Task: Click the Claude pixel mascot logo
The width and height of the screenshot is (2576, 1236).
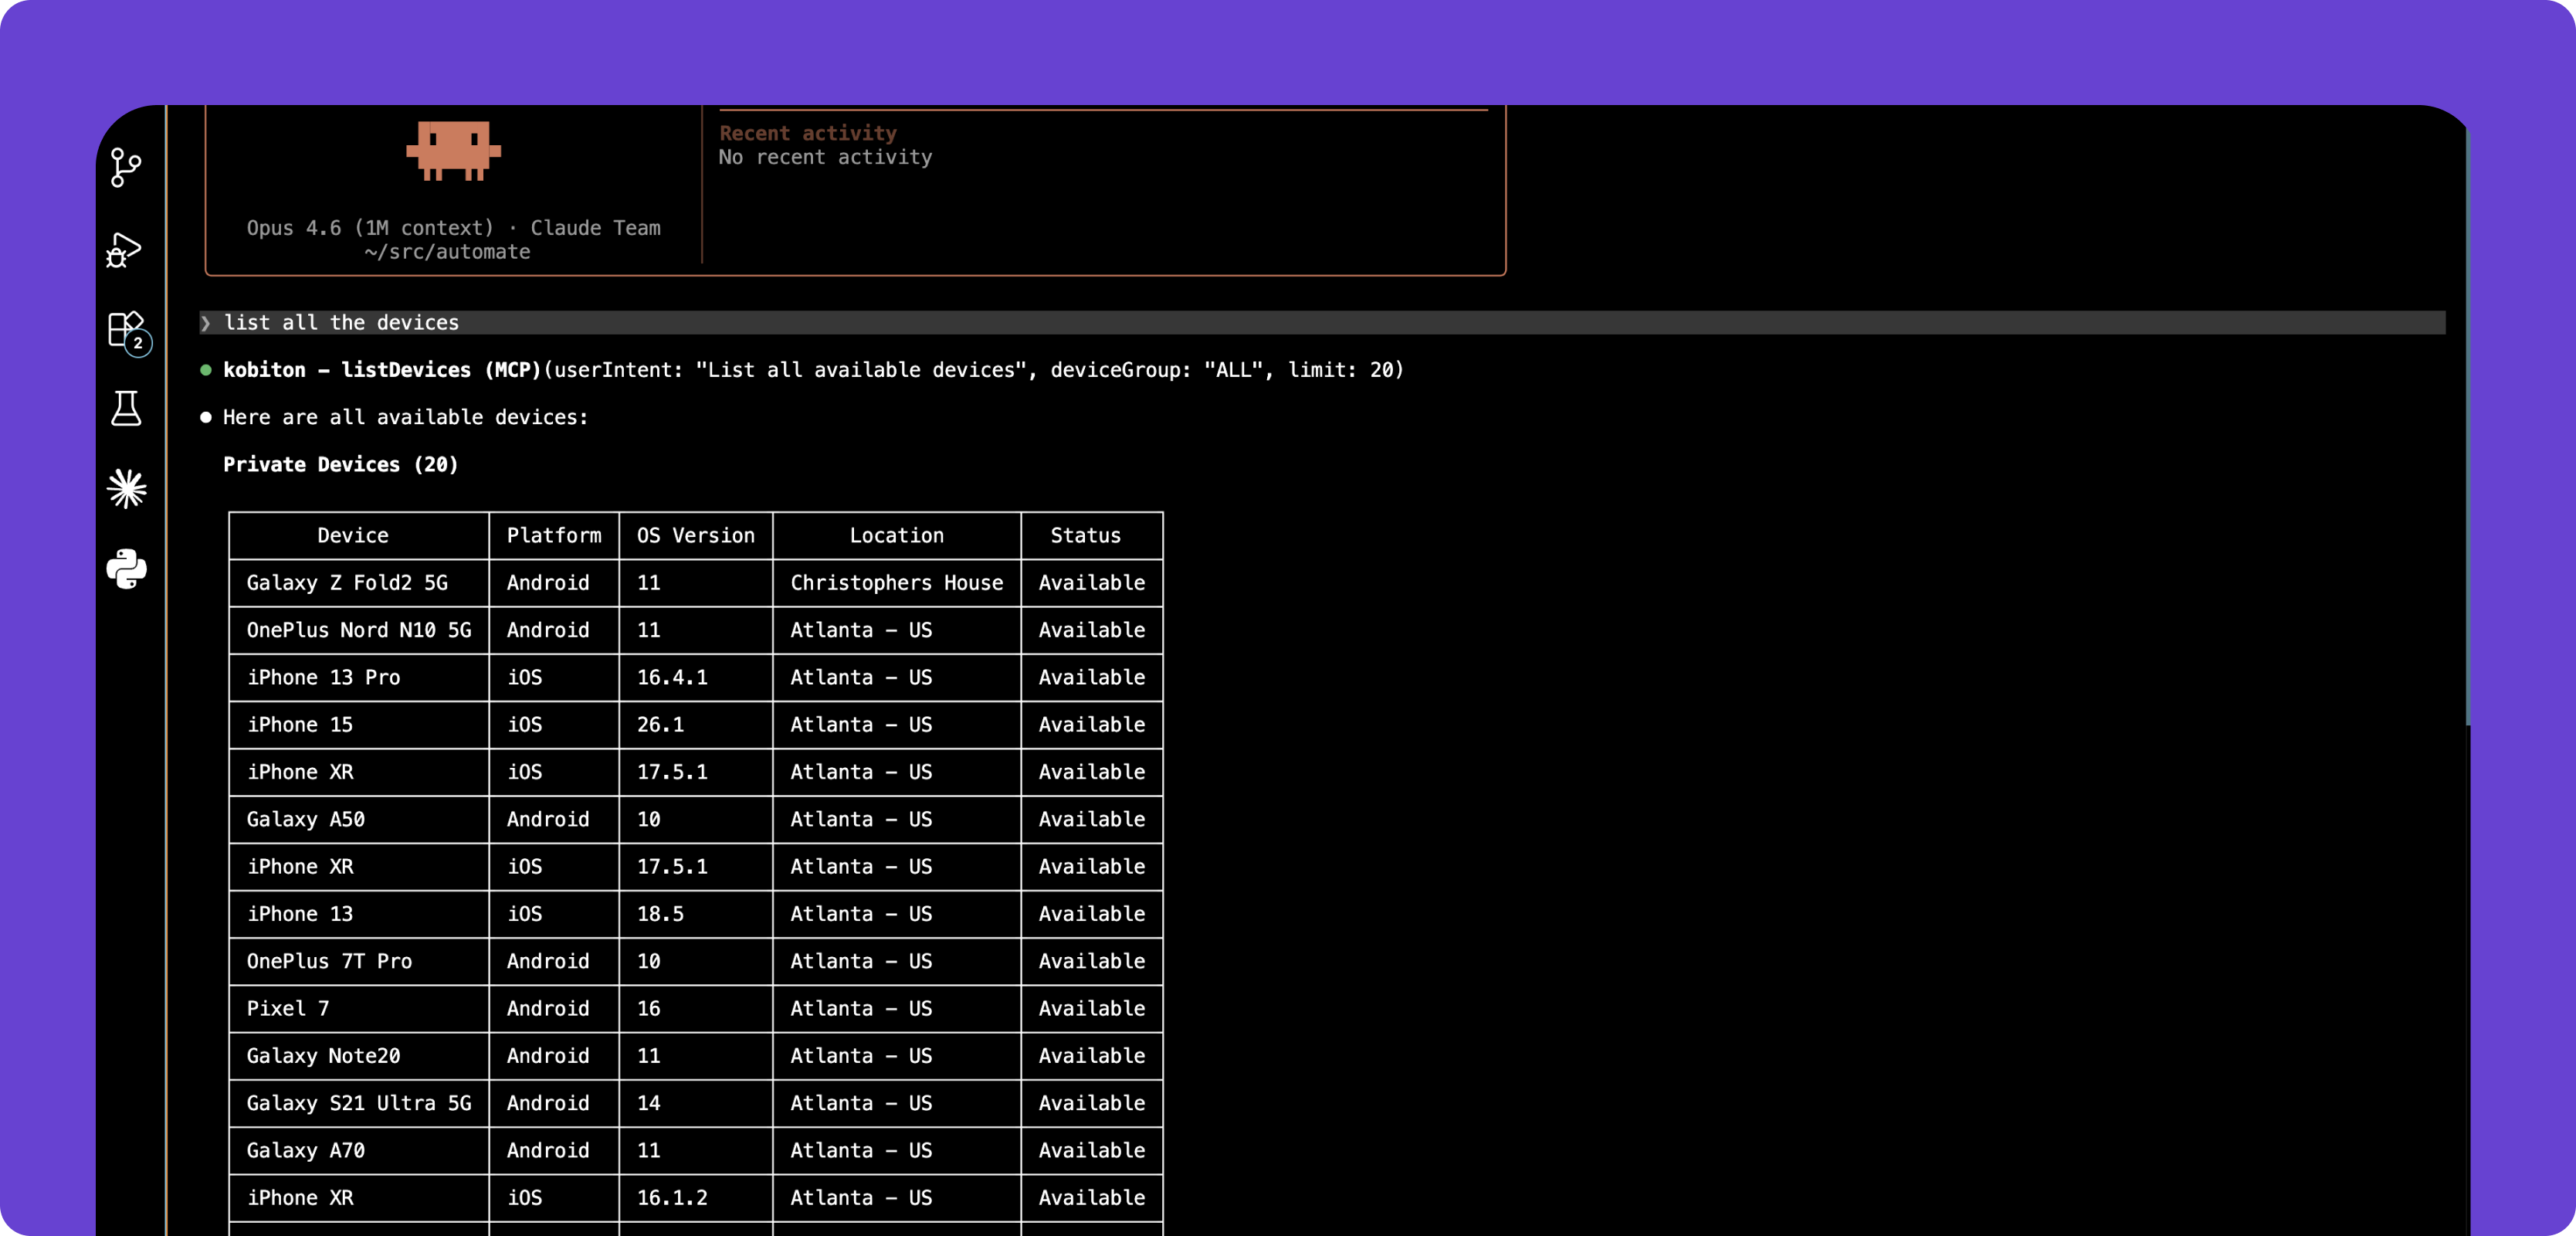Action: 453,150
